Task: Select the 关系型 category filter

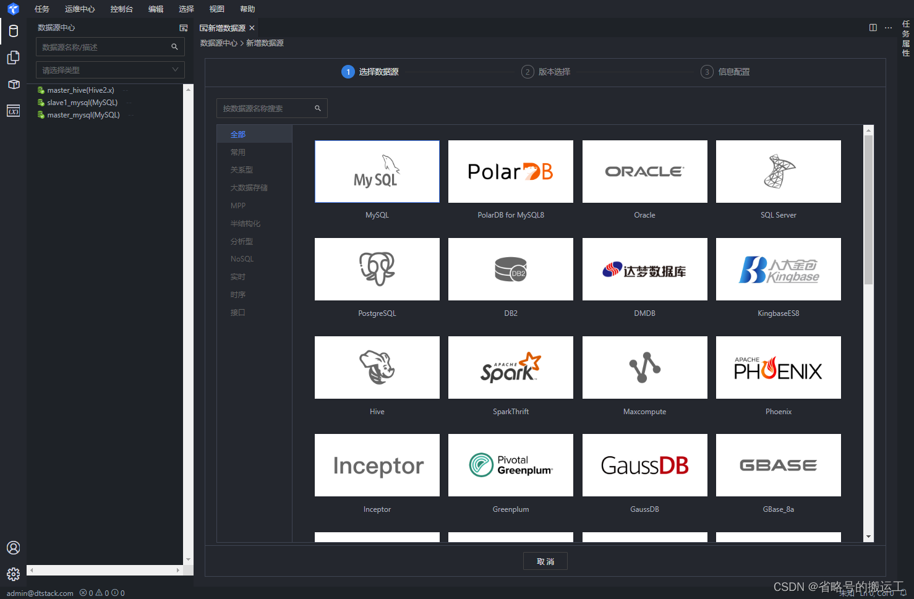Action: coord(254,169)
